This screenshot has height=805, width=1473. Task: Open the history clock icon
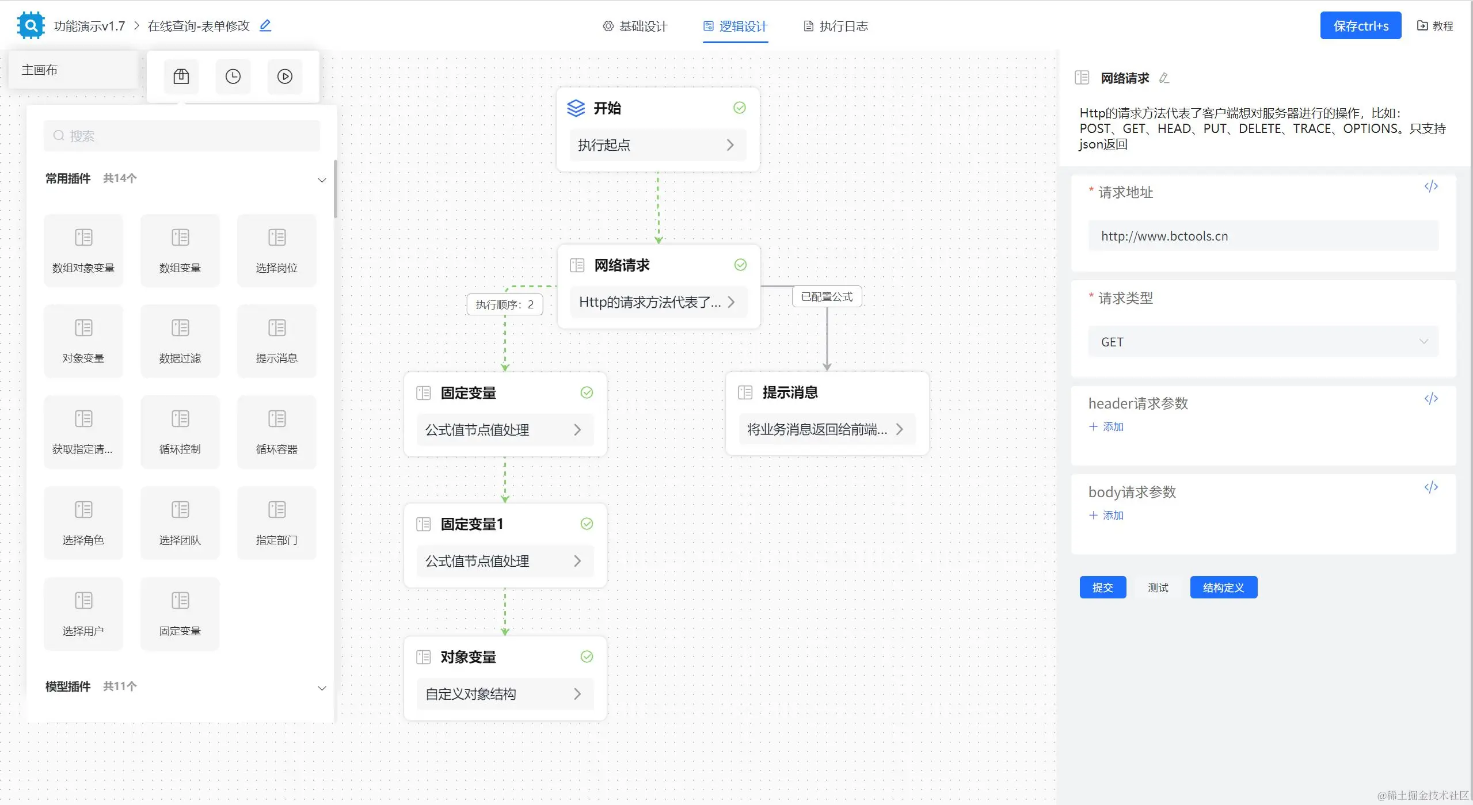[x=233, y=77]
